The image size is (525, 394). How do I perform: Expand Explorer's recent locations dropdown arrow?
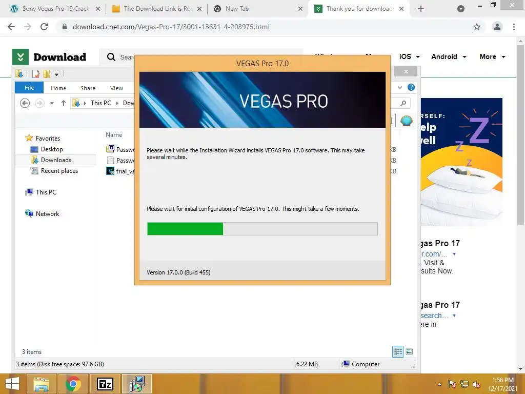pyautogui.click(x=52, y=103)
